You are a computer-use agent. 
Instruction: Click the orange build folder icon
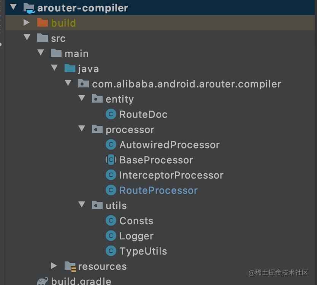43,23
